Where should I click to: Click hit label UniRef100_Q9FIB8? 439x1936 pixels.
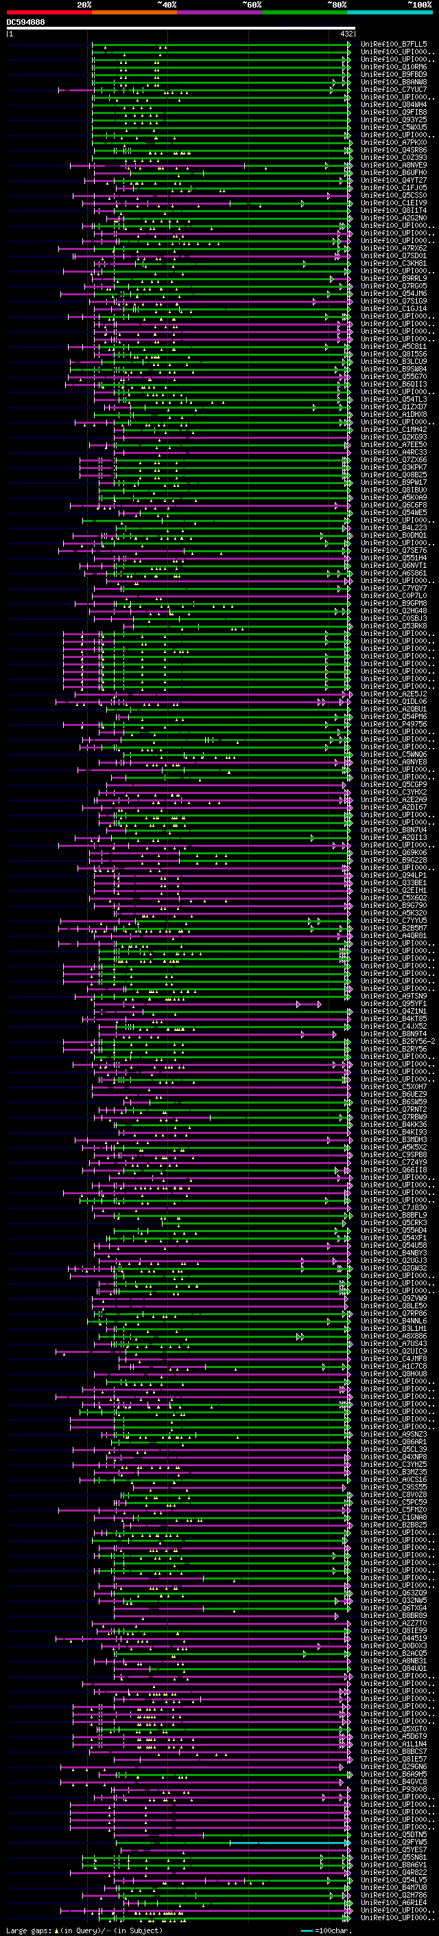(394, 112)
